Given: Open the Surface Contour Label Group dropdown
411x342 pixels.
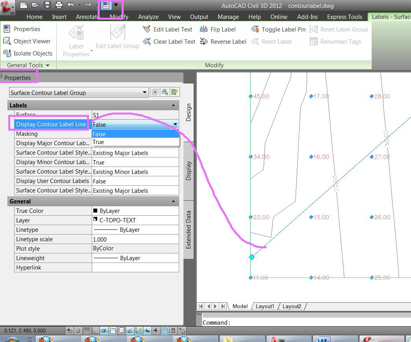Looking at the screenshot, I should pos(145,93).
